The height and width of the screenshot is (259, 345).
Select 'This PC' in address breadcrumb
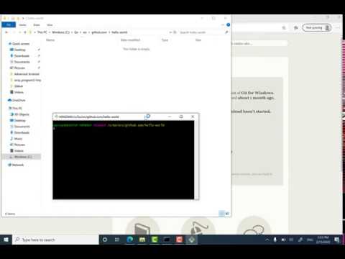(x=42, y=32)
